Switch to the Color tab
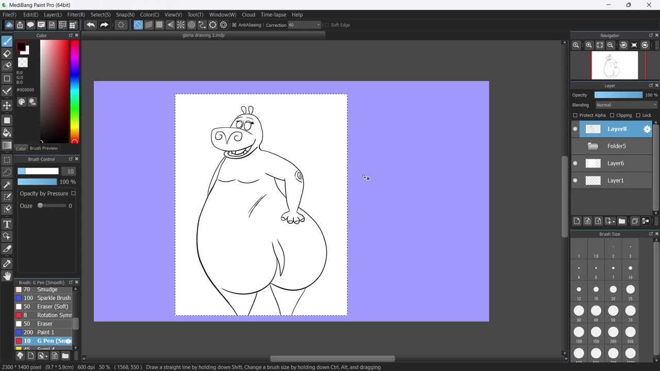The height and width of the screenshot is (371, 660). [21, 148]
